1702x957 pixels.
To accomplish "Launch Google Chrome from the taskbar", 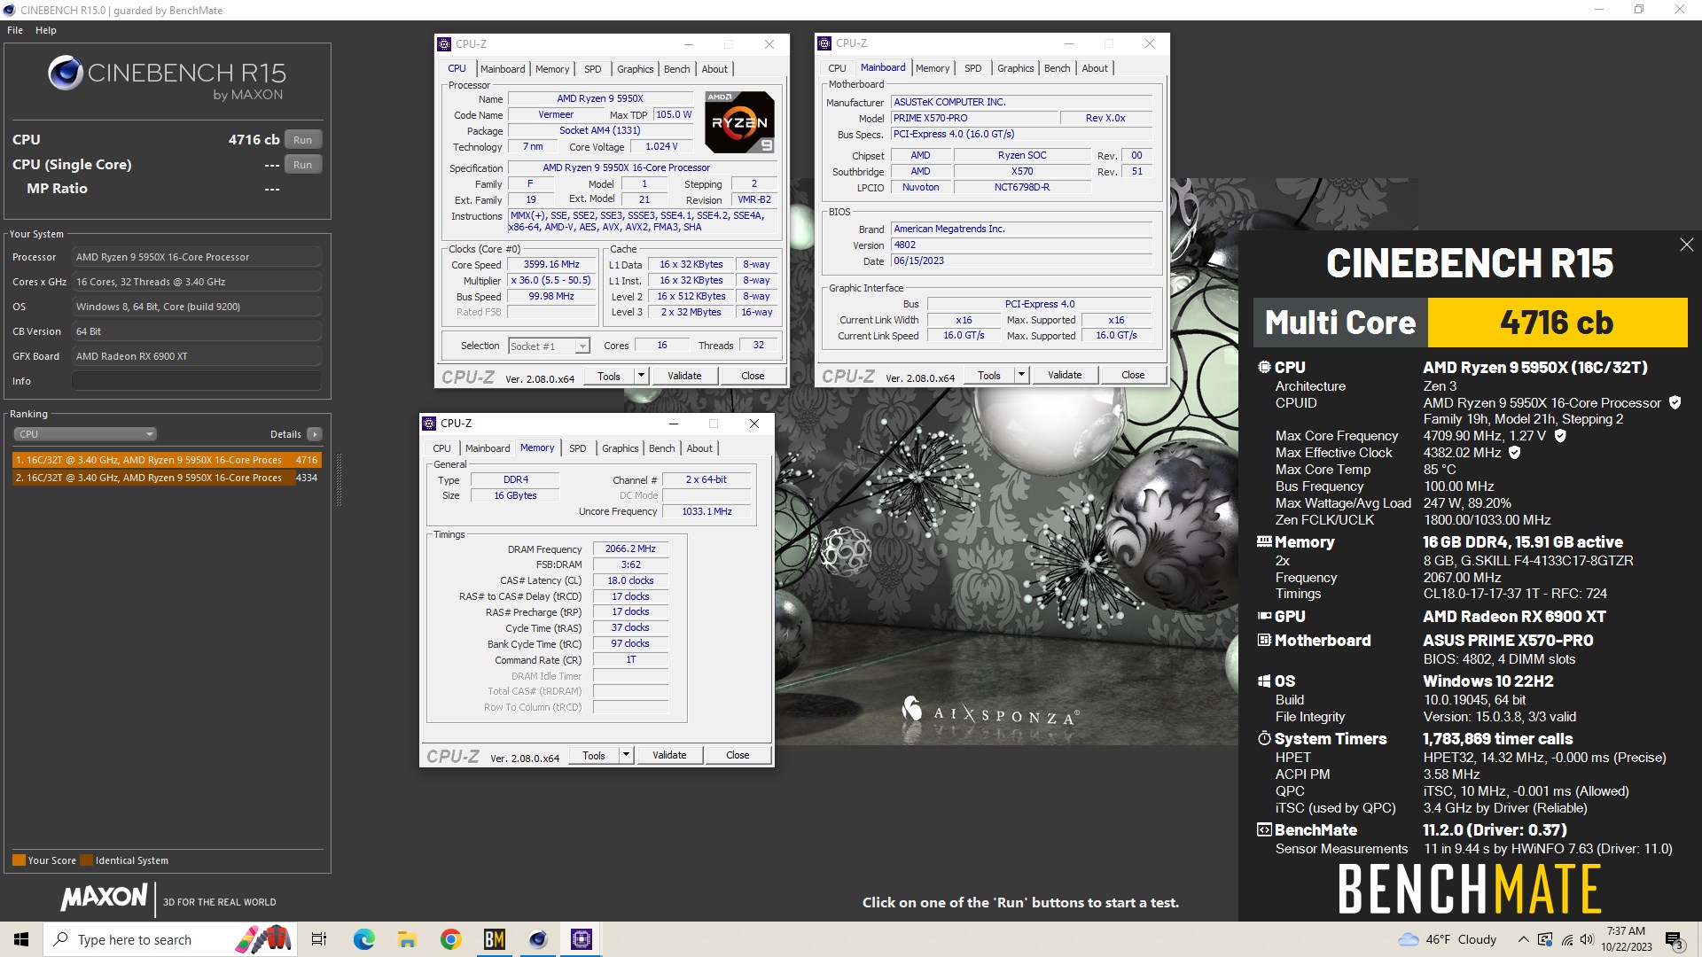I will click(450, 939).
